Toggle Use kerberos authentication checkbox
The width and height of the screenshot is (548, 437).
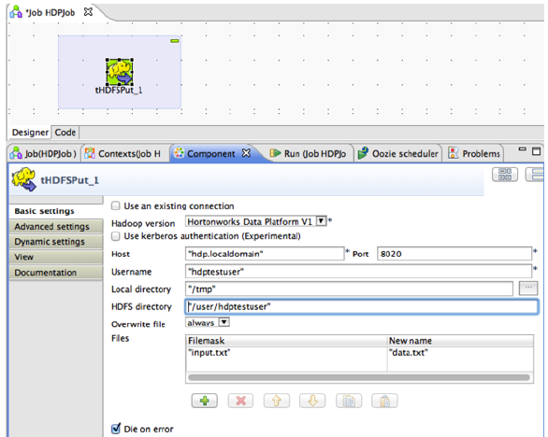115,236
